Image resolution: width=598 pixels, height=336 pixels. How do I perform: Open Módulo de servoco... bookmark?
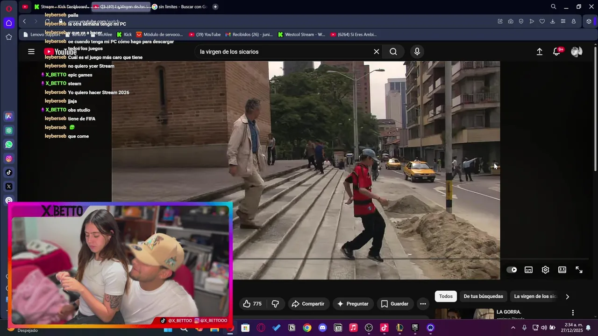(x=159, y=35)
